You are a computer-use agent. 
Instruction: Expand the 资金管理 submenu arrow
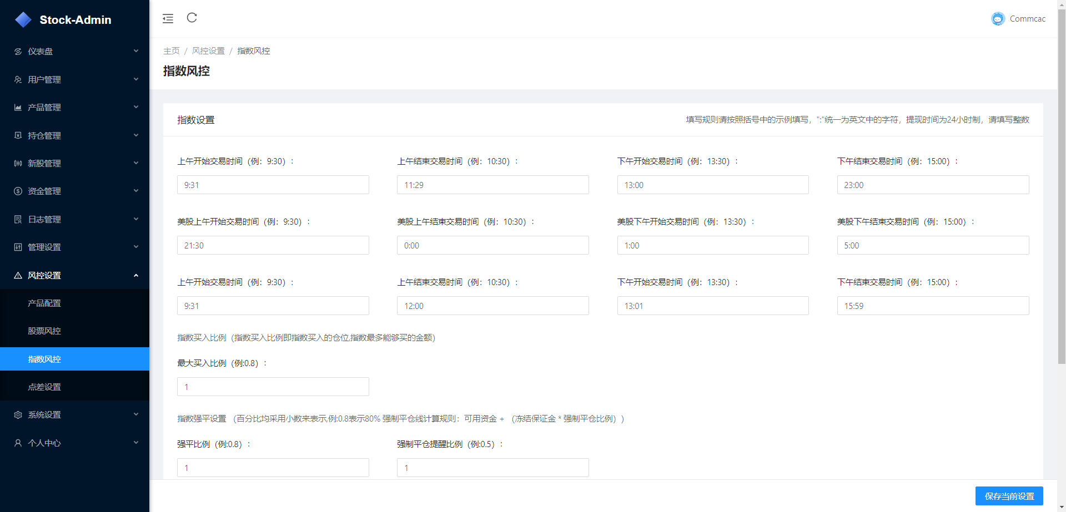click(136, 191)
